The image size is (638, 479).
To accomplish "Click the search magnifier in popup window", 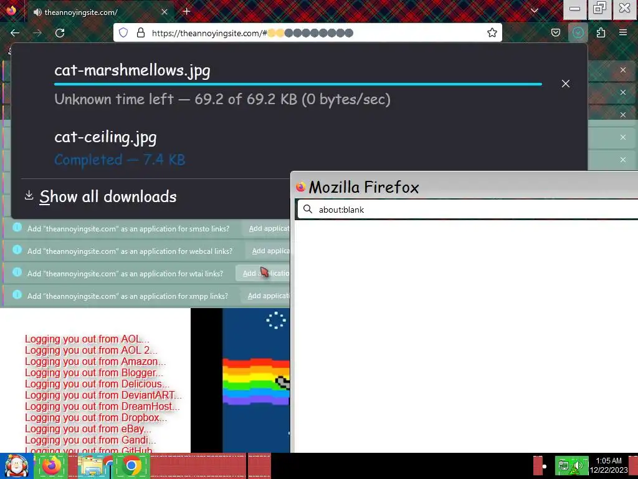I will click(308, 210).
